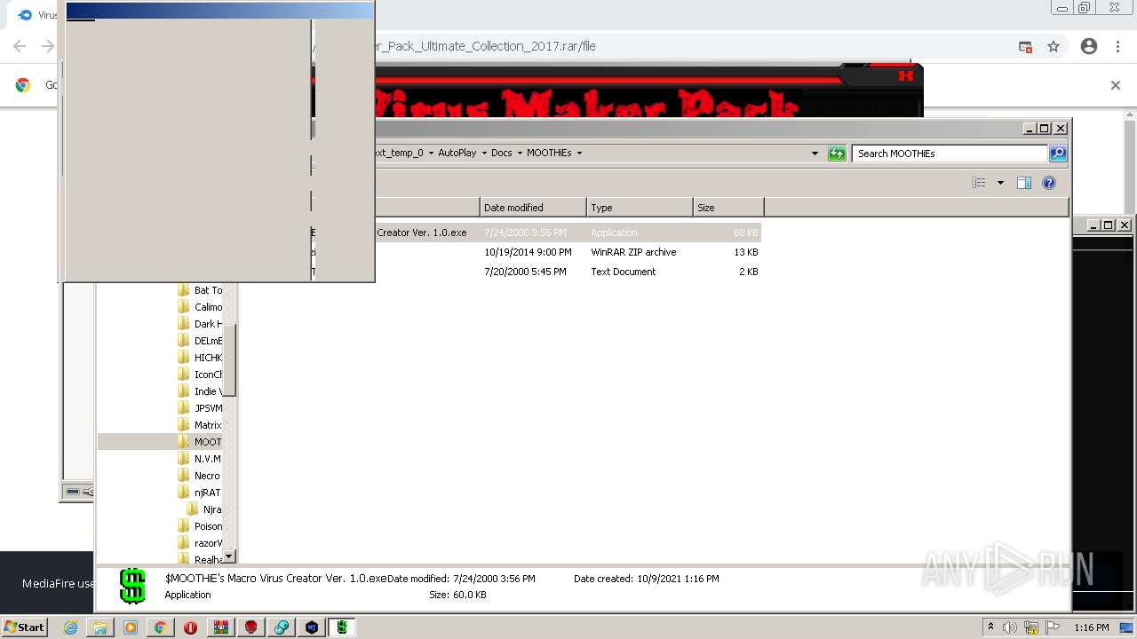
Task: Open the Matrix folder in tree
Action: [200, 425]
